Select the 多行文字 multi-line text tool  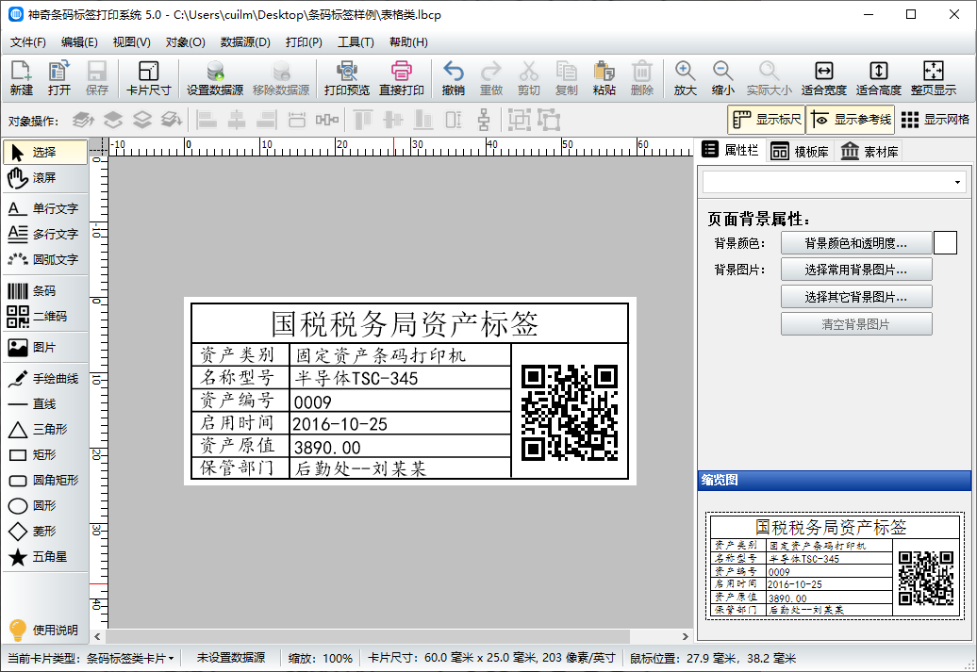(45, 234)
